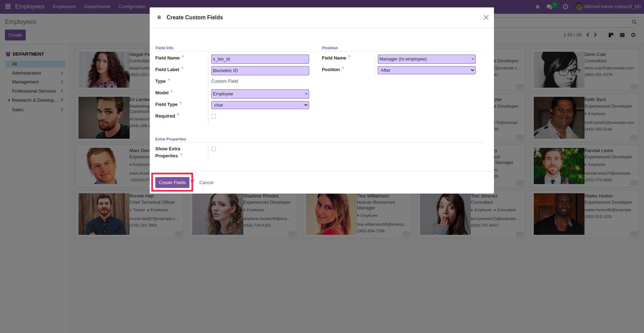The image size is (644, 333).
Task: Switch to Activity view
Action: [633, 35]
